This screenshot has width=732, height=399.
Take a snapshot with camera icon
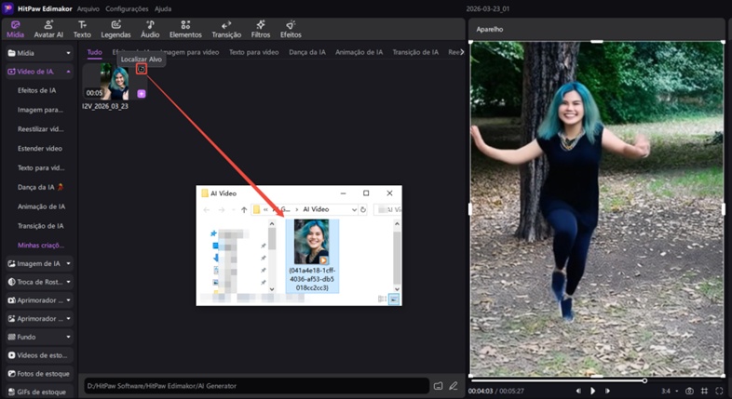click(x=689, y=391)
